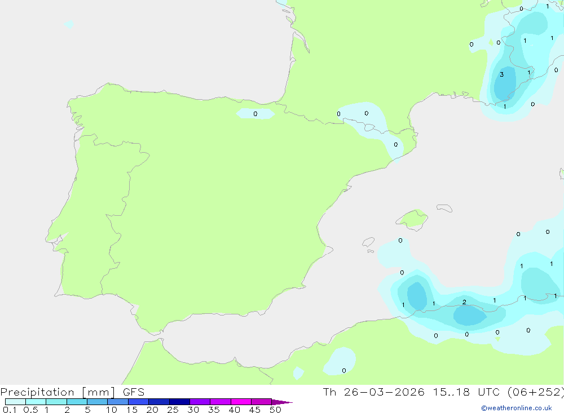Click the above-50 arrow tip of the legend
This screenshot has width=564, height=413.
tap(281, 402)
